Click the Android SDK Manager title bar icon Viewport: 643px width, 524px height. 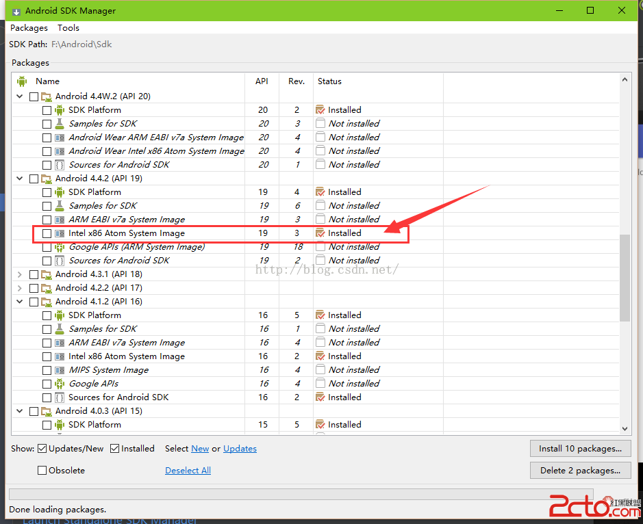(x=16, y=11)
